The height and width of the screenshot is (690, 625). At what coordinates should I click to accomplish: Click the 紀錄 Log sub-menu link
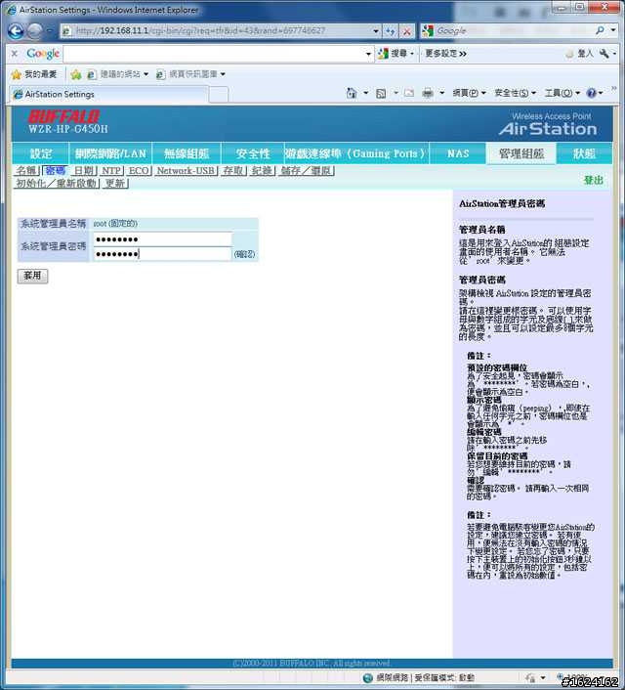click(262, 171)
